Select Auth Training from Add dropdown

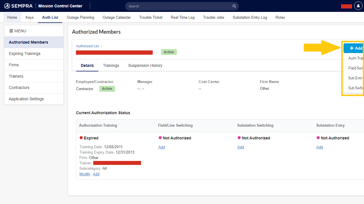coord(356,58)
